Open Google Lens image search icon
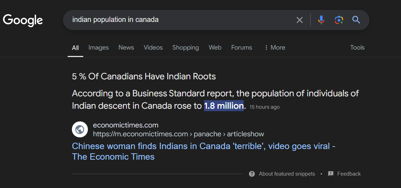The height and width of the screenshot is (188, 401). 339,20
